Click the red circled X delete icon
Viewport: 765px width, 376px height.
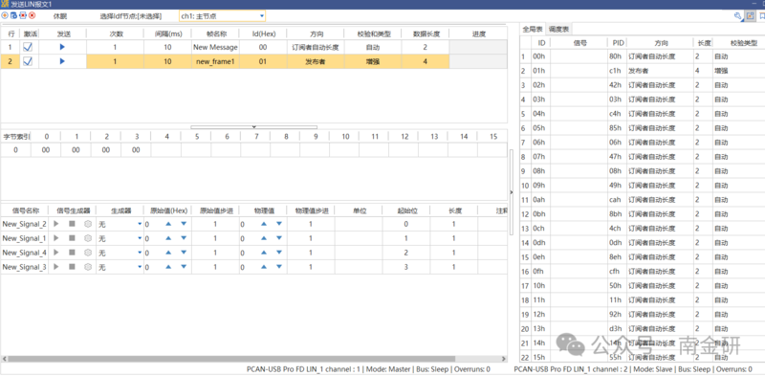(33, 15)
